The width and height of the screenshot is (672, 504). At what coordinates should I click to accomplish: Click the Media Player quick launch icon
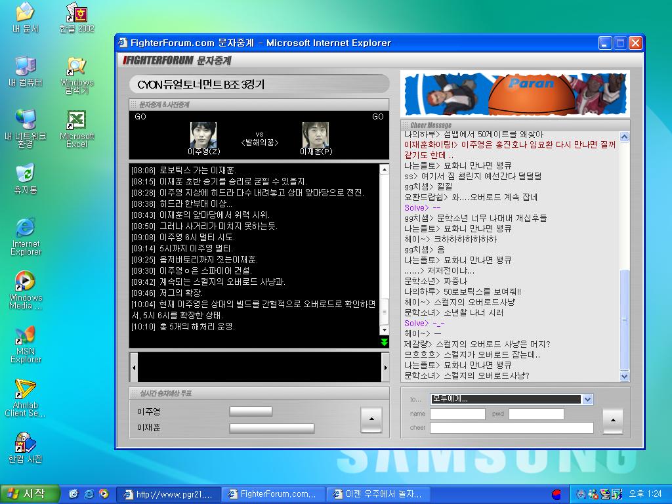point(104,493)
